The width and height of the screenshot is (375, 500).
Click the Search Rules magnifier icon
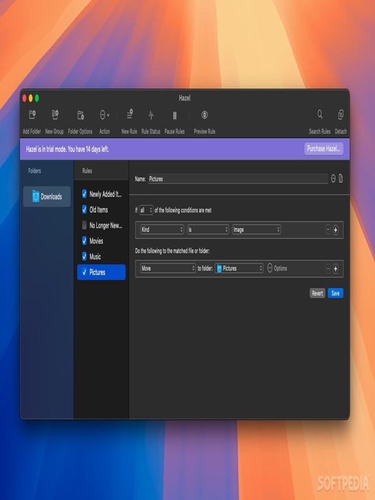click(320, 114)
